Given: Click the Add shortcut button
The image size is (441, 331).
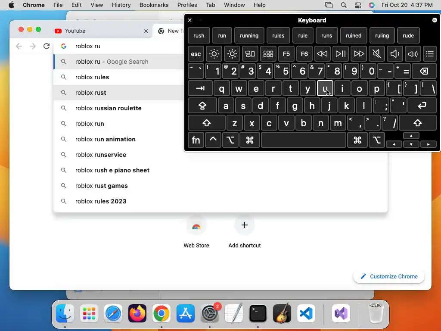Looking at the screenshot, I should pyautogui.click(x=245, y=232).
